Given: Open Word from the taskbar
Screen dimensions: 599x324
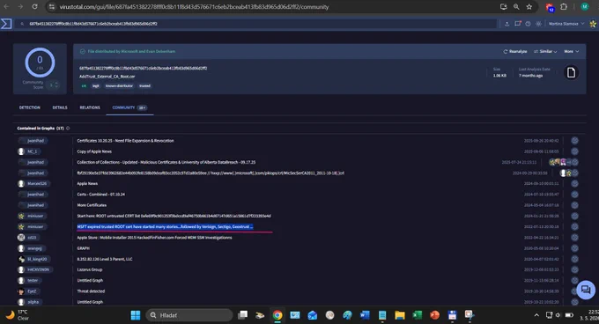Looking at the screenshot, I should coord(365,315).
